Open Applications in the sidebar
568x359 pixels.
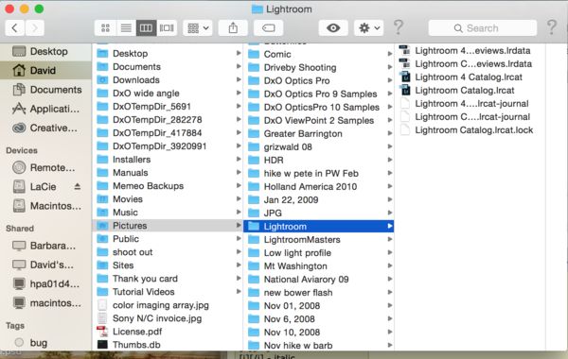click(x=45, y=109)
